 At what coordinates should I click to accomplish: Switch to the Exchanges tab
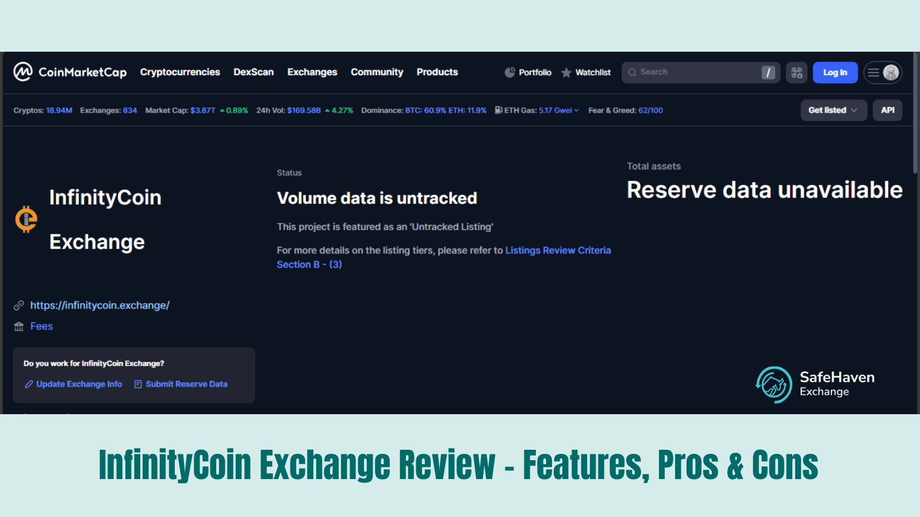click(312, 72)
